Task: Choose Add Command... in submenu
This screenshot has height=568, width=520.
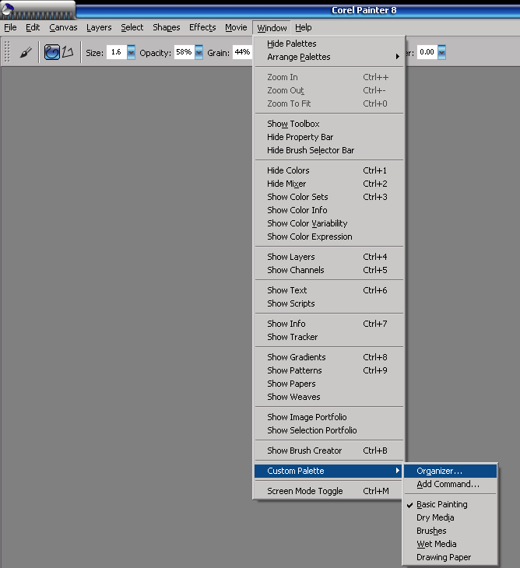Action: [451, 484]
